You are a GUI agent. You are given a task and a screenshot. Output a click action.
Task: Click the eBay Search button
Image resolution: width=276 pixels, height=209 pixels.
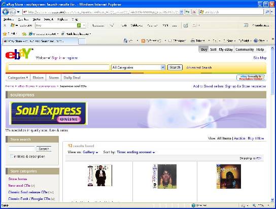pyautogui.click(x=175, y=67)
